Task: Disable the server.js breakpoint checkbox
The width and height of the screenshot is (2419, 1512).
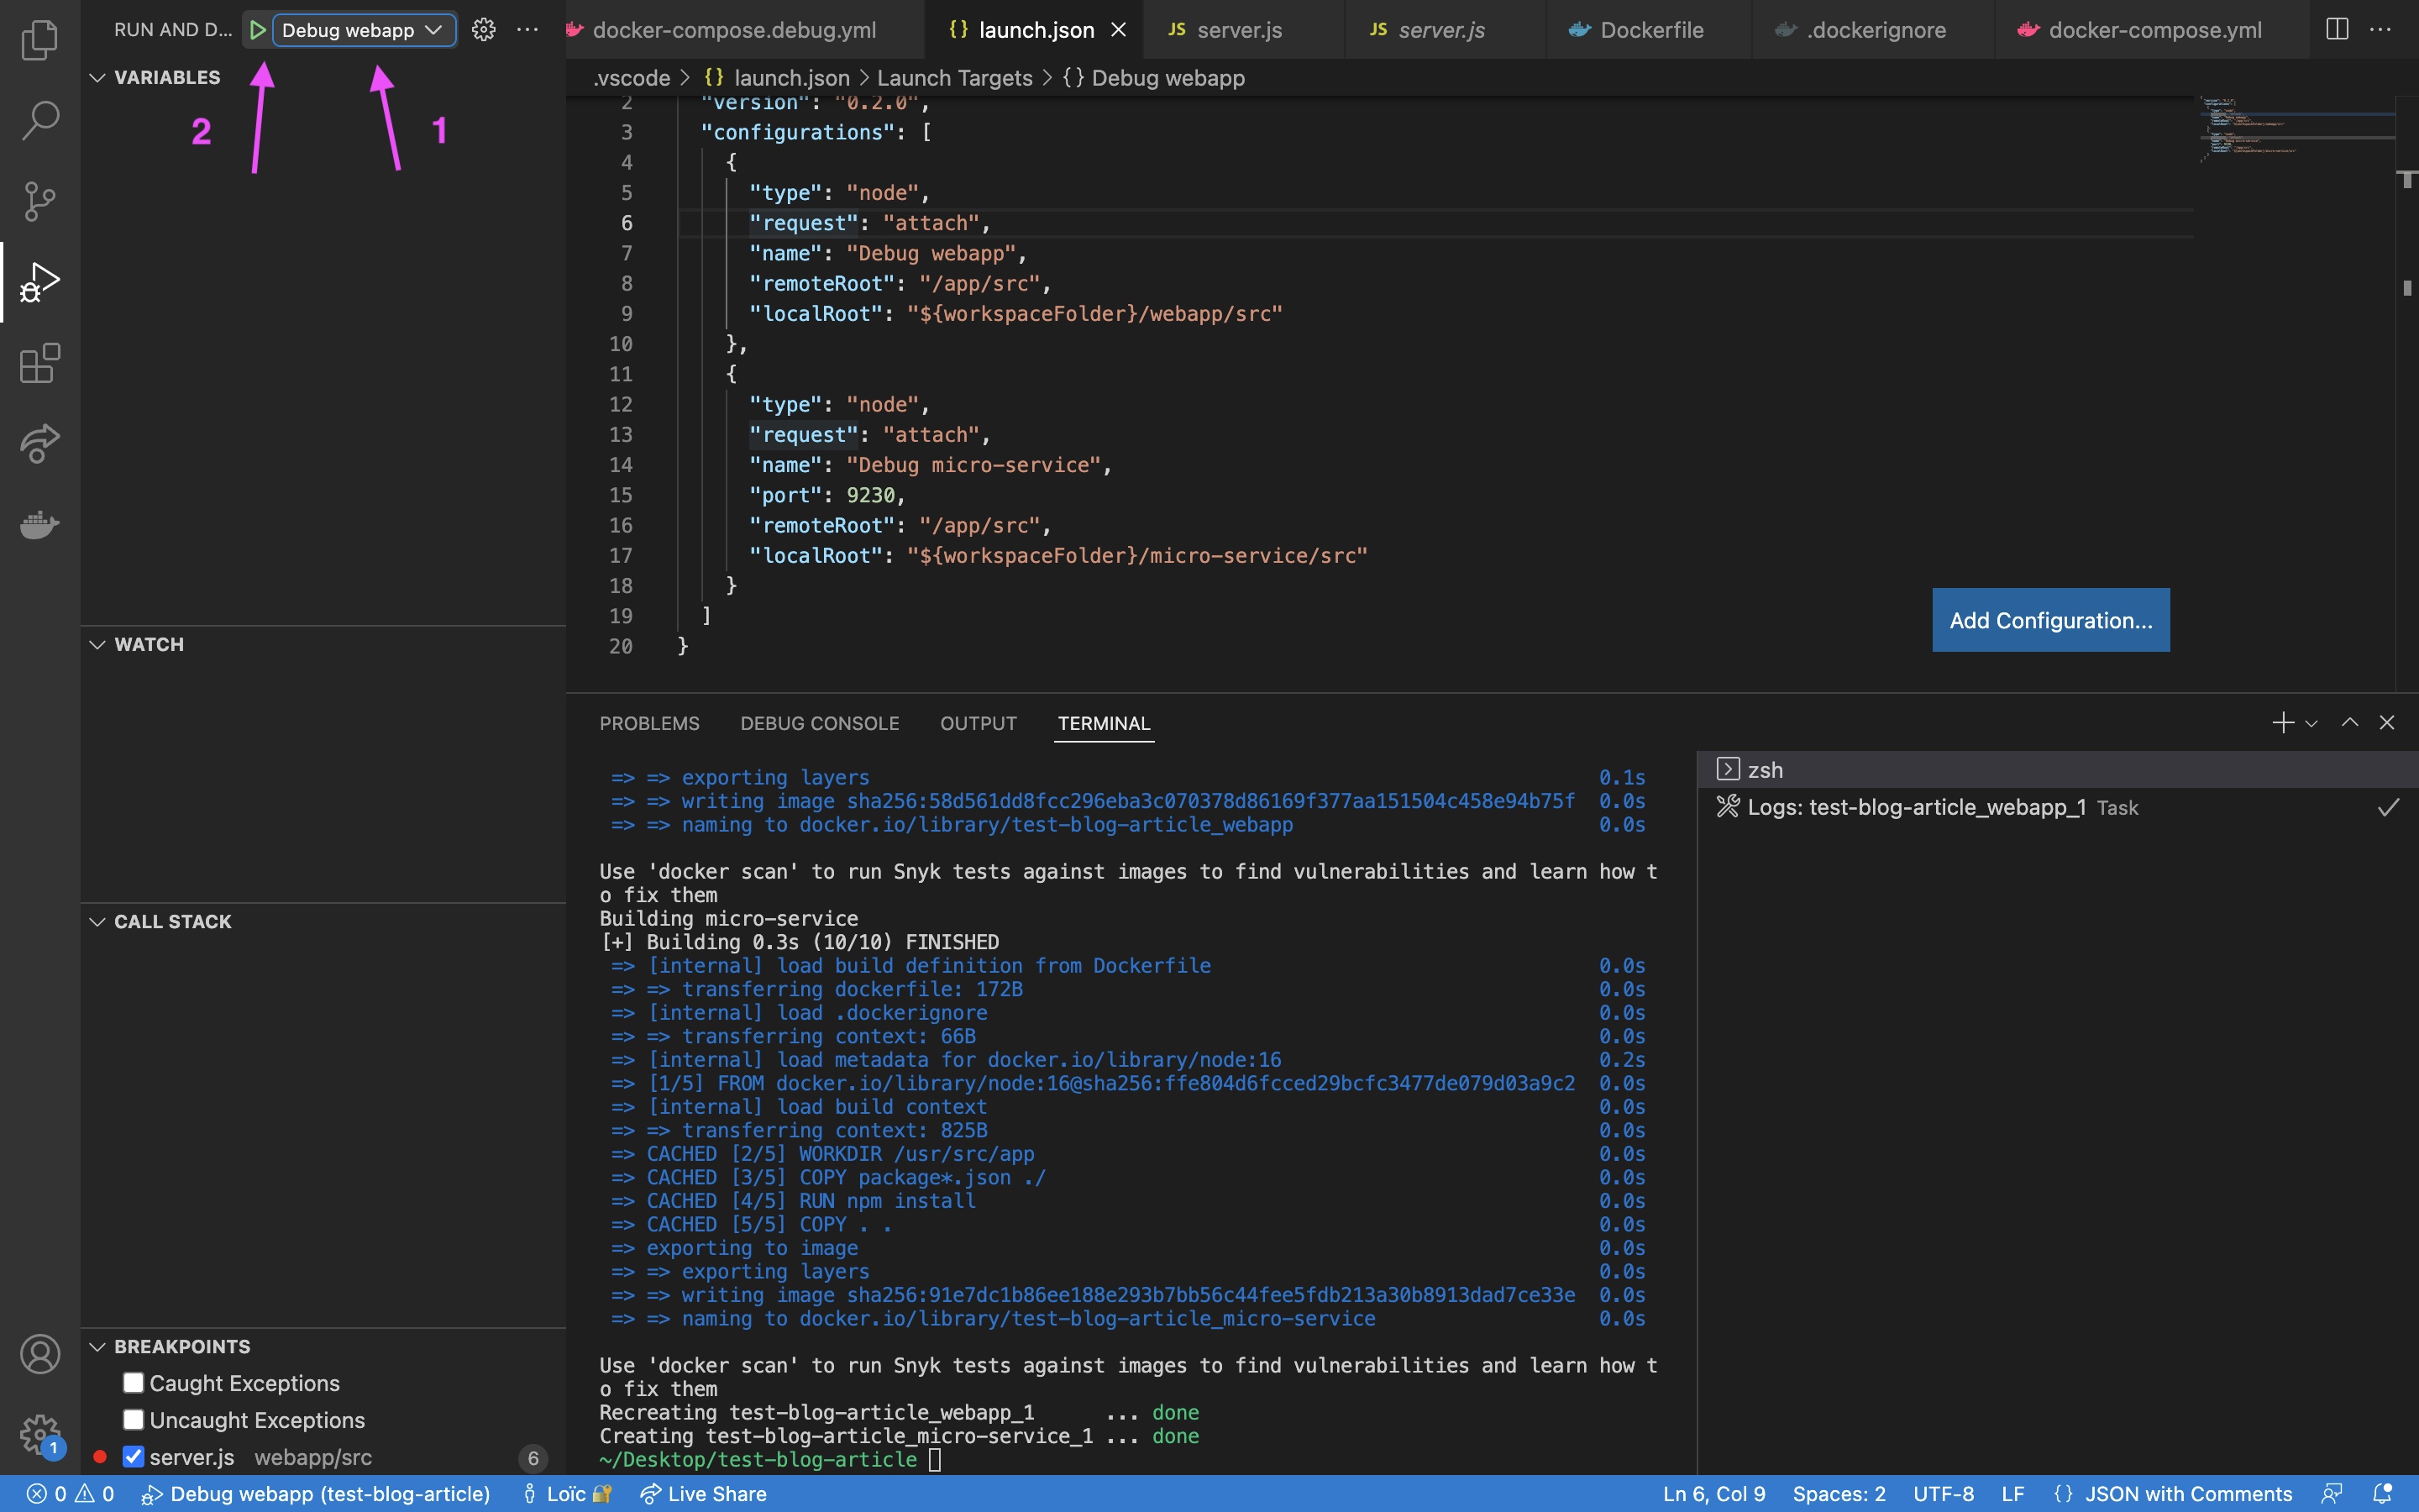Action: tap(133, 1456)
